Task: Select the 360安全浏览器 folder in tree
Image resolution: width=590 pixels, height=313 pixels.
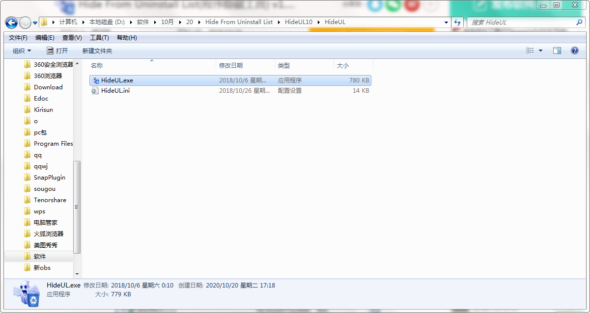Action: [48, 64]
